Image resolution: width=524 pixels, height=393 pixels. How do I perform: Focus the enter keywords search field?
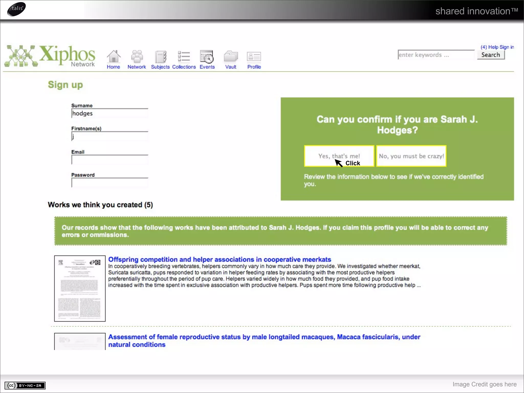click(436, 55)
